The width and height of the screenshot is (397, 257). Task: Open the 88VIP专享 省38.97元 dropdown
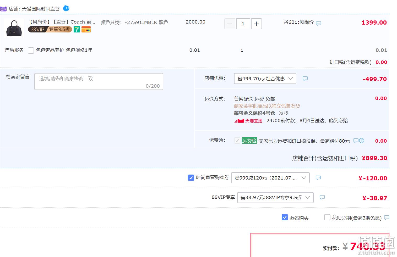click(x=275, y=197)
